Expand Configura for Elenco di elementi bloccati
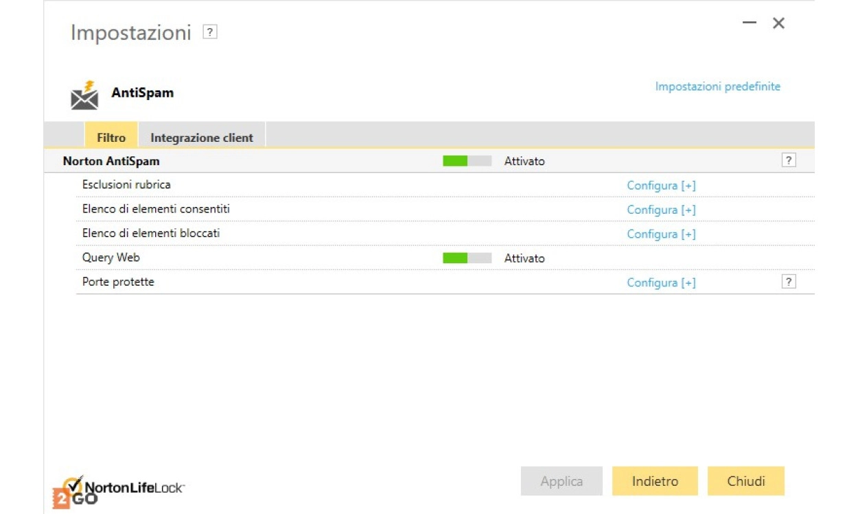858x514 pixels. (661, 234)
